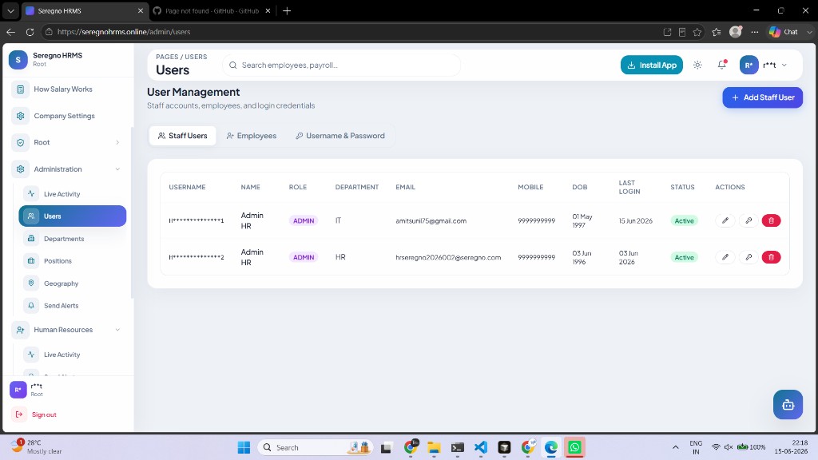Reset password for amitsunil75@gmail.com user
The image size is (818, 460).
749,220
